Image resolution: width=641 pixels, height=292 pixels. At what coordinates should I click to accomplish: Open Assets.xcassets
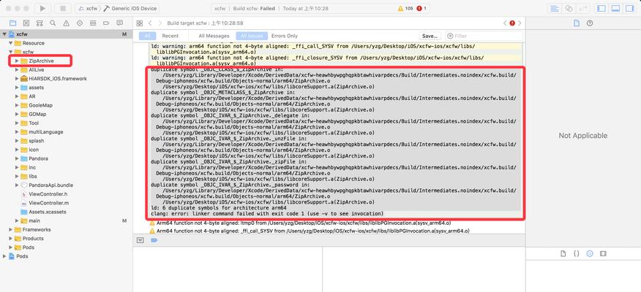coord(47,212)
